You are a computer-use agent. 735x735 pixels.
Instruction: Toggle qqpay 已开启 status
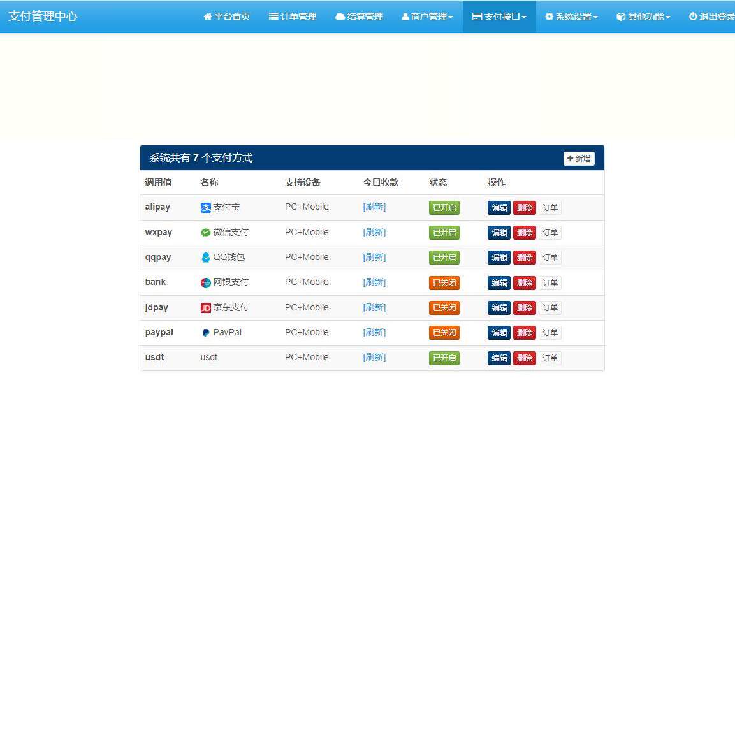coord(444,258)
